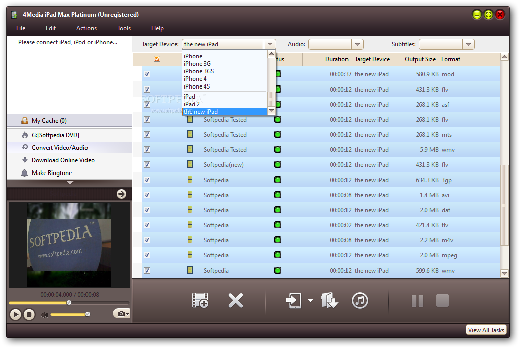Click the preview volume slider handle
This screenshot has width=520, height=348.
[88, 314]
